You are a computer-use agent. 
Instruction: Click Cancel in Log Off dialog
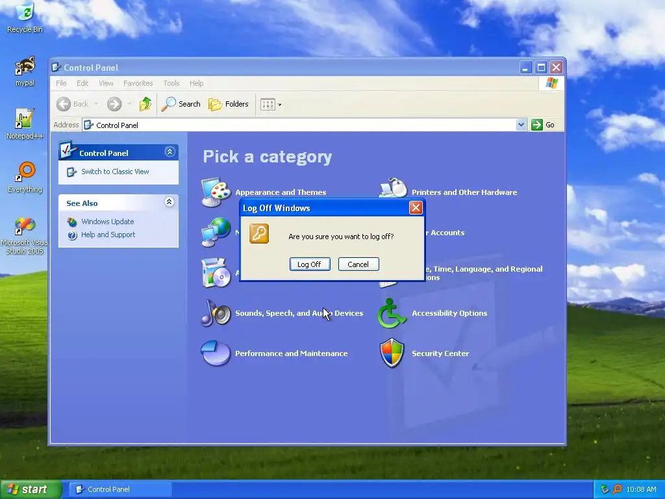[x=358, y=264]
